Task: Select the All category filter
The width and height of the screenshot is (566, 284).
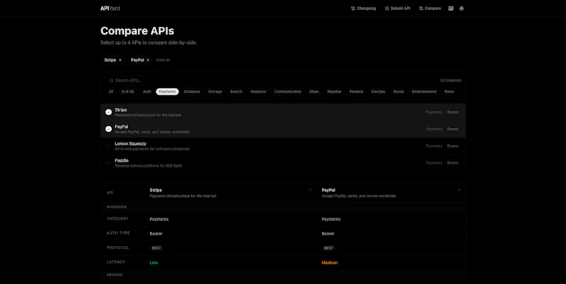Action: click(x=111, y=92)
